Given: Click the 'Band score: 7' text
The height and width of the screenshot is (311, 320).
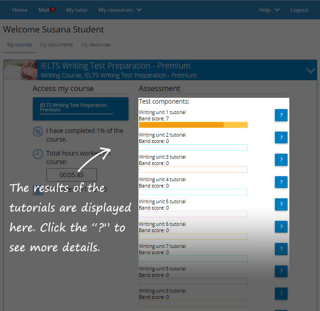Looking at the screenshot, I should pos(154,119).
